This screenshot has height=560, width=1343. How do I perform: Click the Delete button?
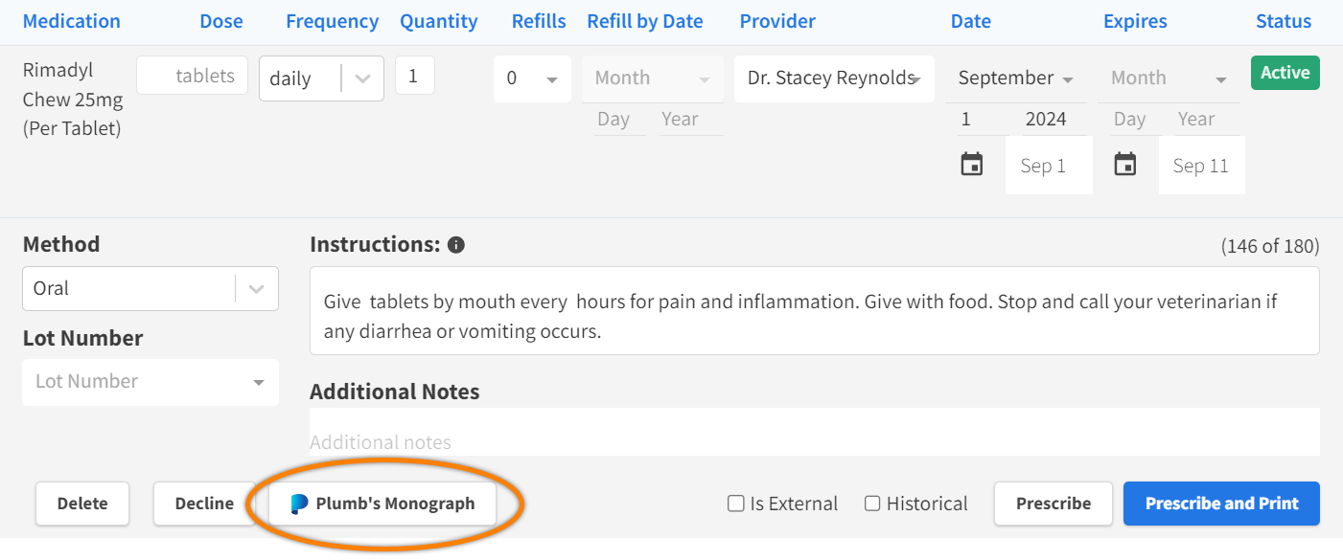click(82, 504)
